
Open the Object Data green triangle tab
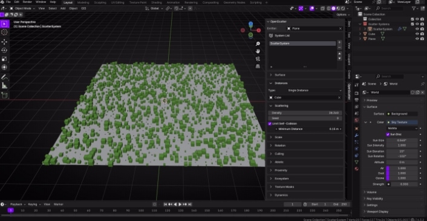(x=356, y=162)
